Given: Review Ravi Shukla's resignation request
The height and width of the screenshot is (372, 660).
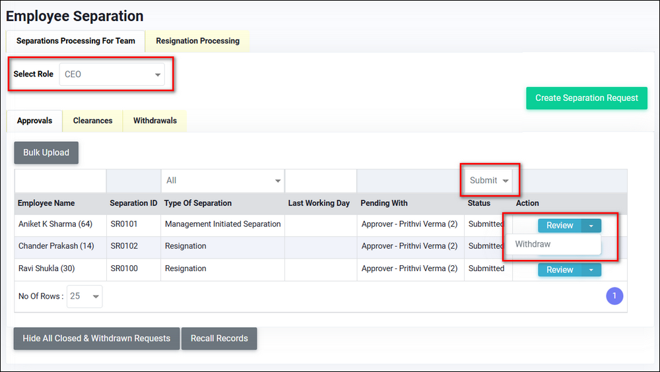Looking at the screenshot, I should [559, 270].
